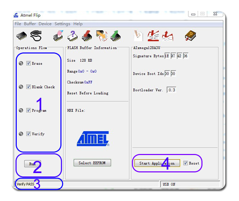The height and width of the screenshot is (201, 239).
Task: Click the Select EEPROM button
Action: [92, 163]
